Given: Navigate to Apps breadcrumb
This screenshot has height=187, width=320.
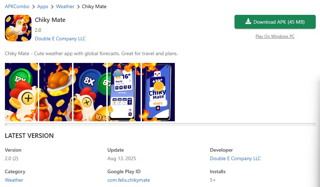Looking at the screenshot, I should click(x=43, y=6).
